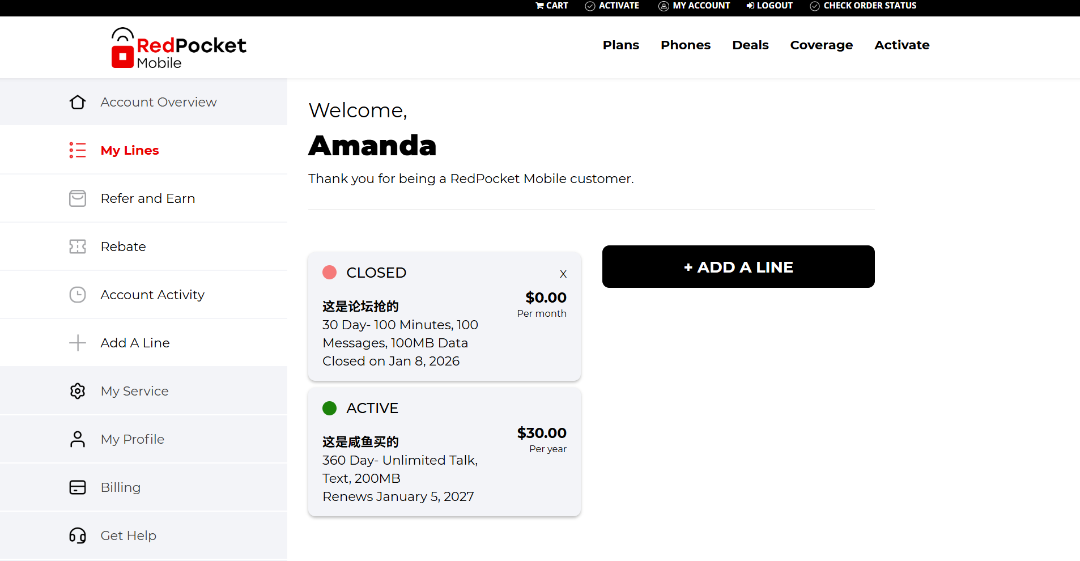Click the Account Activity clock icon
The image size is (1080, 561).
78,295
